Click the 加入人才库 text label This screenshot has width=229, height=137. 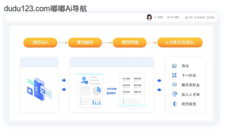[x=190, y=94]
